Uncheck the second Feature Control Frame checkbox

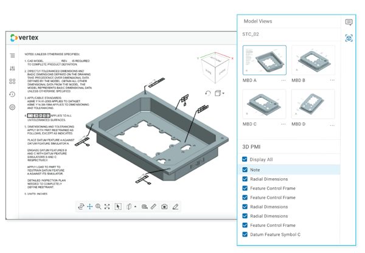coord(245,198)
